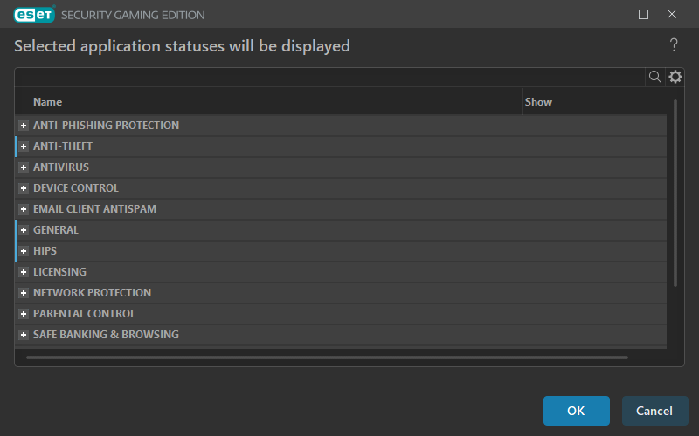Select the ANTI-THEFT row text
This screenshot has width=699, height=436.
pos(63,146)
